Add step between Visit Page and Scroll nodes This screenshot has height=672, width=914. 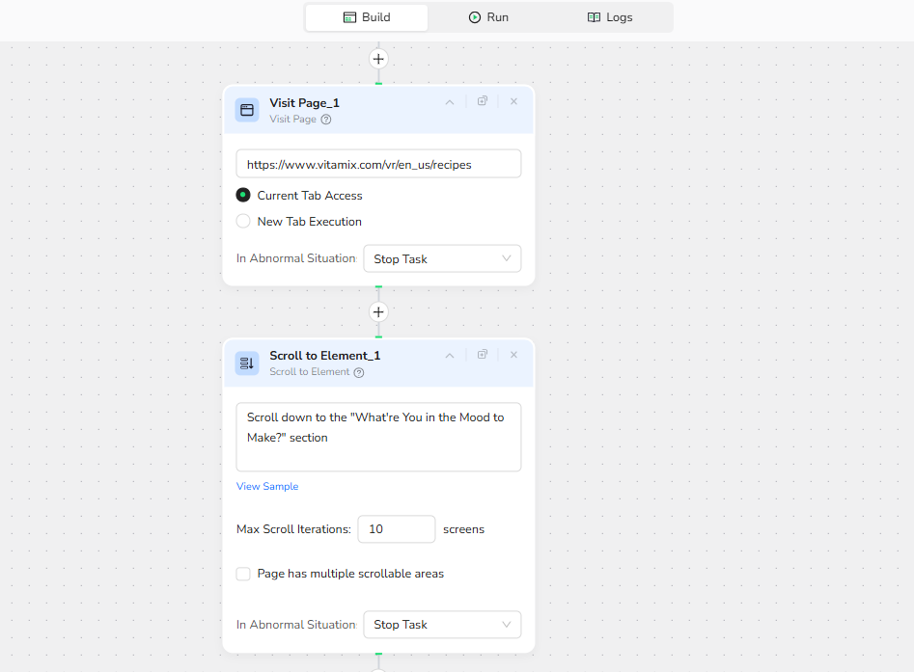(x=378, y=312)
